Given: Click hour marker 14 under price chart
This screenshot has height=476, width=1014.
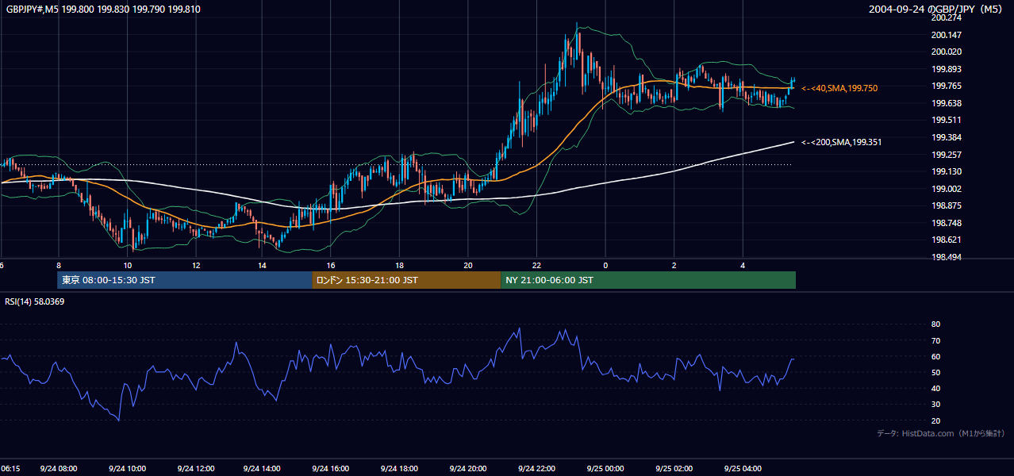Looking at the screenshot, I should click(x=263, y=265).
